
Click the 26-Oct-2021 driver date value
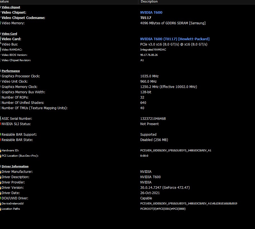(x=150, y=193)
